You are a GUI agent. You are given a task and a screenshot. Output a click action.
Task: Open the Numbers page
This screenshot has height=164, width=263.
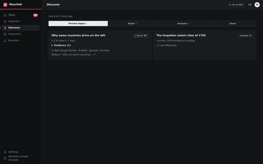[21, 40]
